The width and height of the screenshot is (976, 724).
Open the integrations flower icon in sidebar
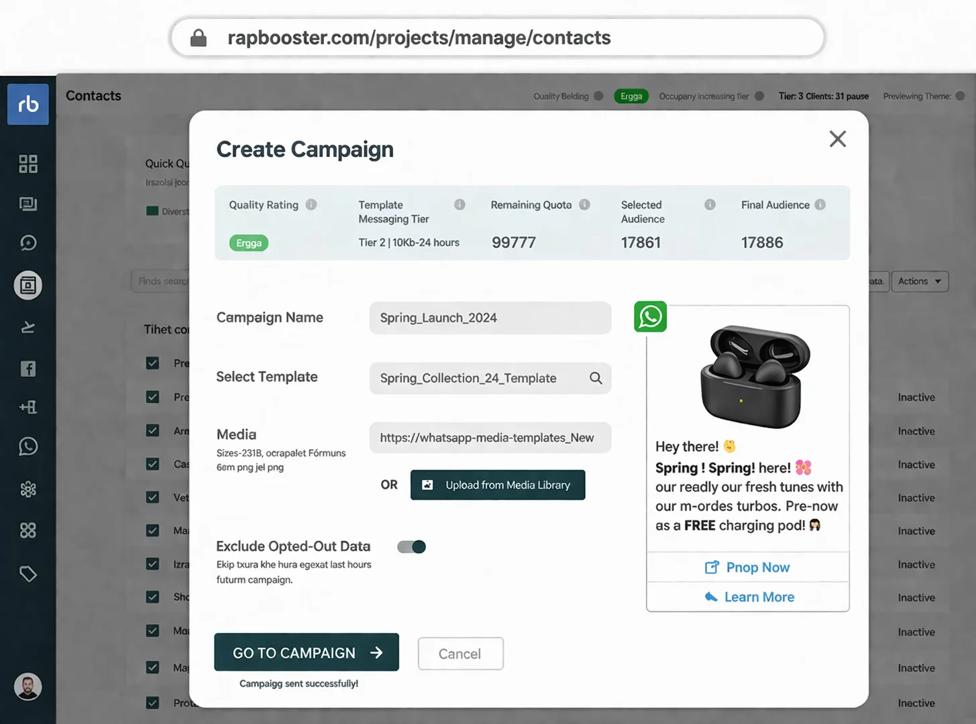[28, 489]
